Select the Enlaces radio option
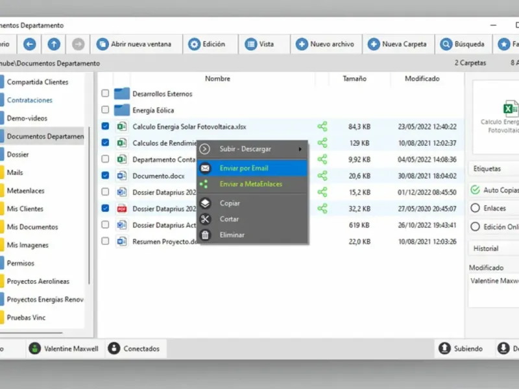519x389 pixels. (x=475, y=208)
